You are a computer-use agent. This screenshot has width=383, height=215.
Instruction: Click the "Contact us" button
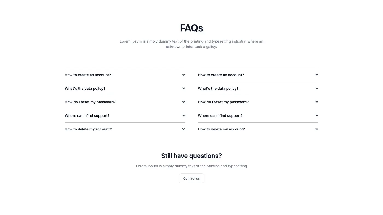(191, 178)
